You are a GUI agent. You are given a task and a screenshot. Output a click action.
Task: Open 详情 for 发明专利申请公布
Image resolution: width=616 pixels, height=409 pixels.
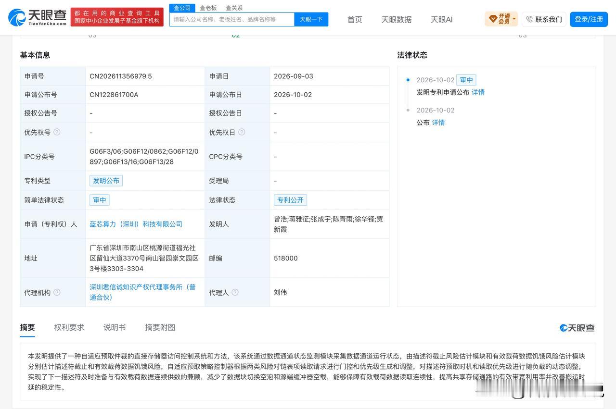[478, 92]
